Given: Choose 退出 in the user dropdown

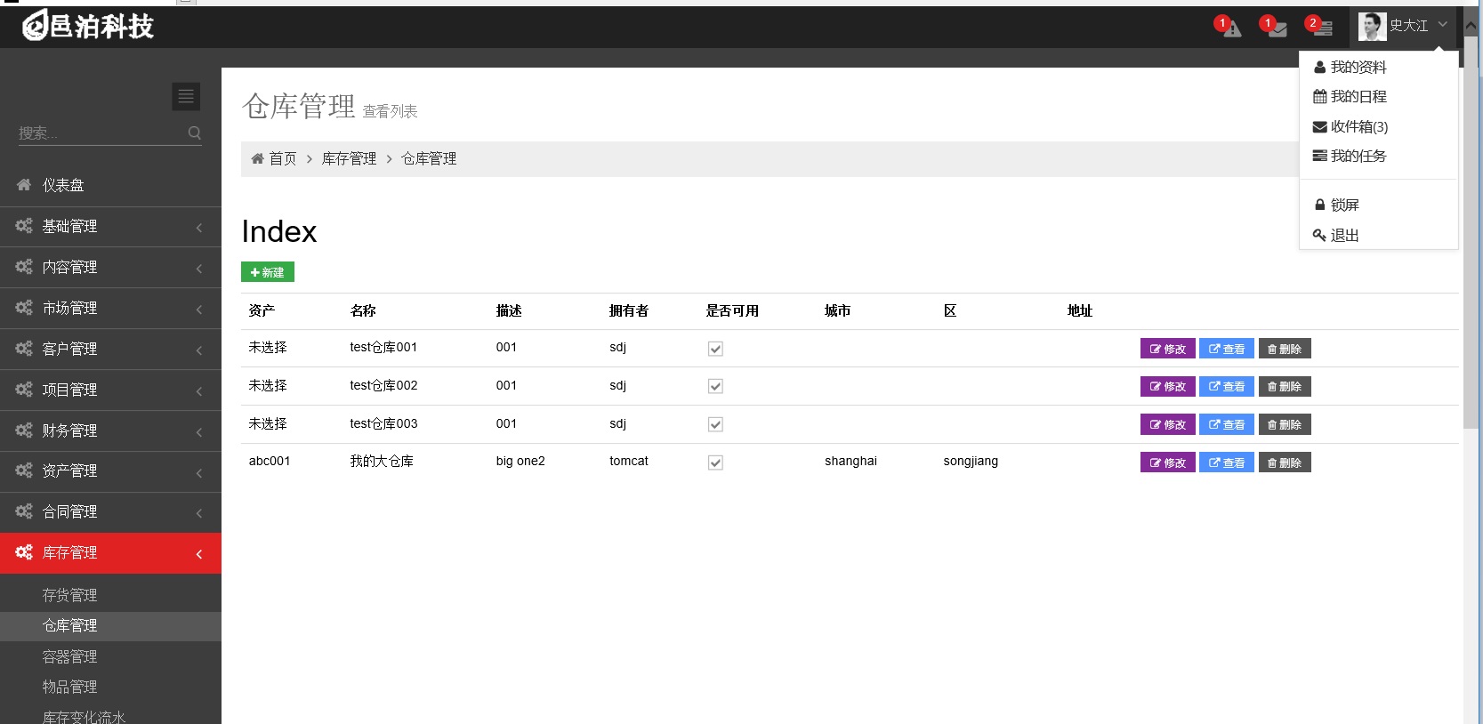Looking at the screenshot, I should 1343,236.
